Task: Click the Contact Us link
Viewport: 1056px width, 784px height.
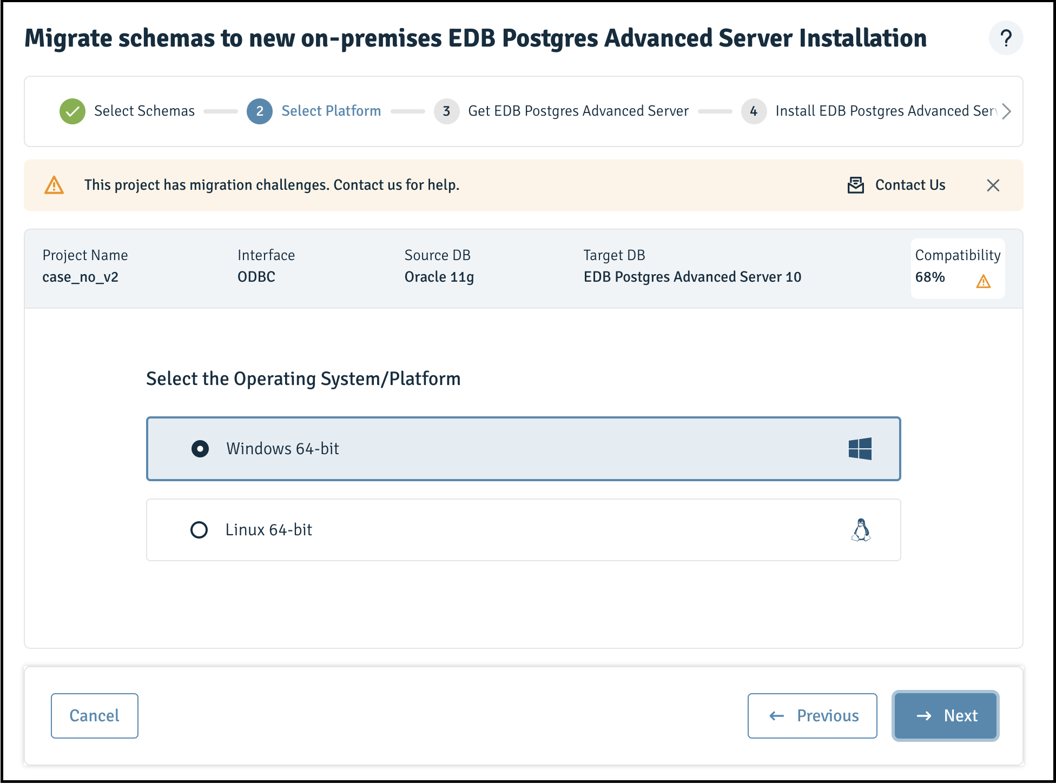Action: pos(910,185)
